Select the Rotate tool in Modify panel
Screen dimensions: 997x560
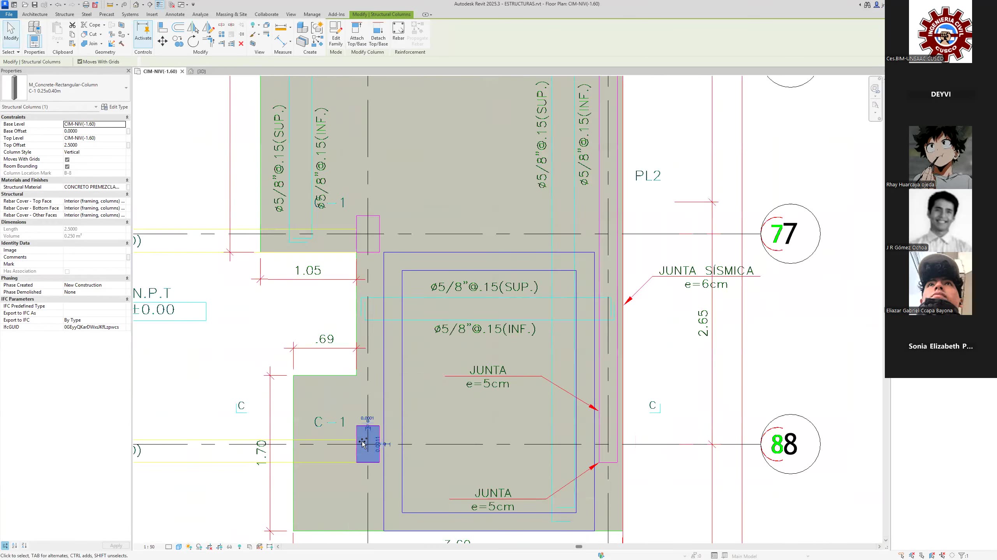click(x=193, y=41)
